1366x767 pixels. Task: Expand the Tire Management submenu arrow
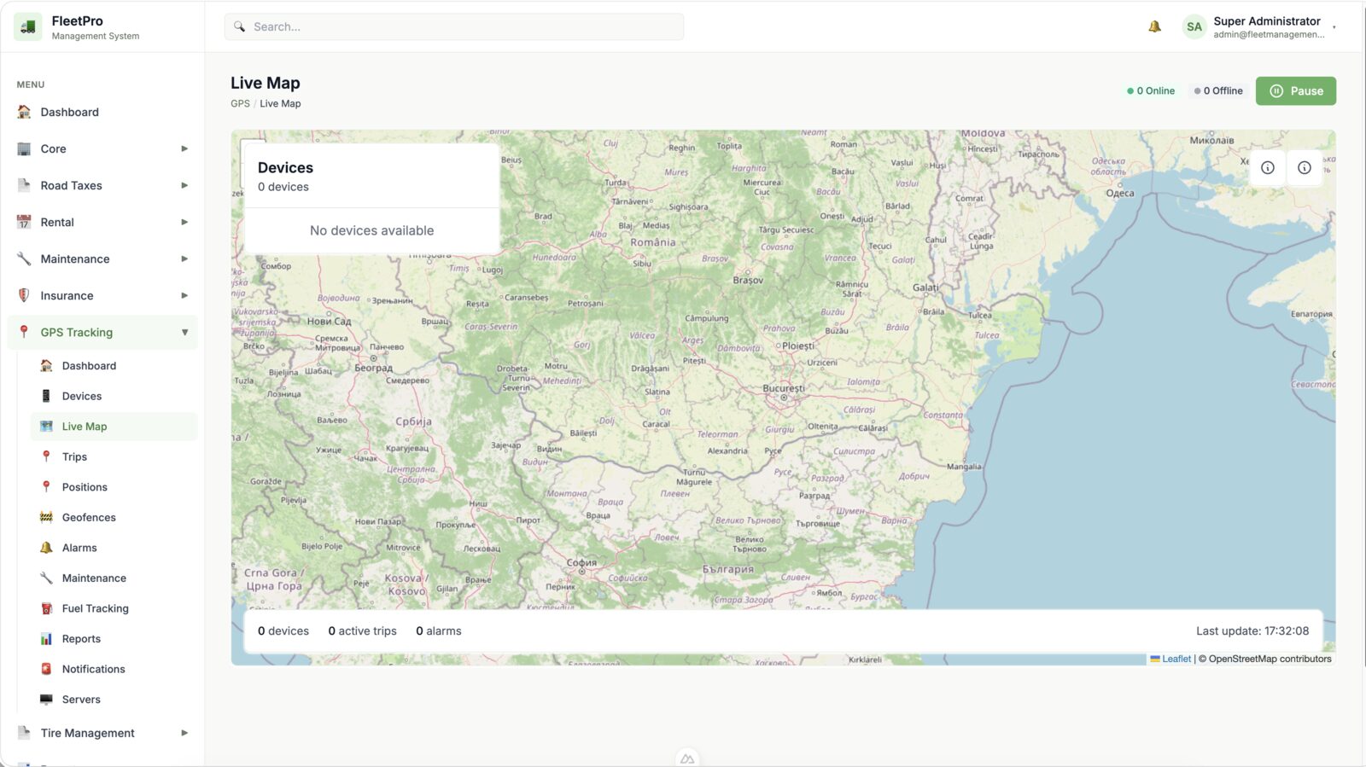(x=184, y=733)
